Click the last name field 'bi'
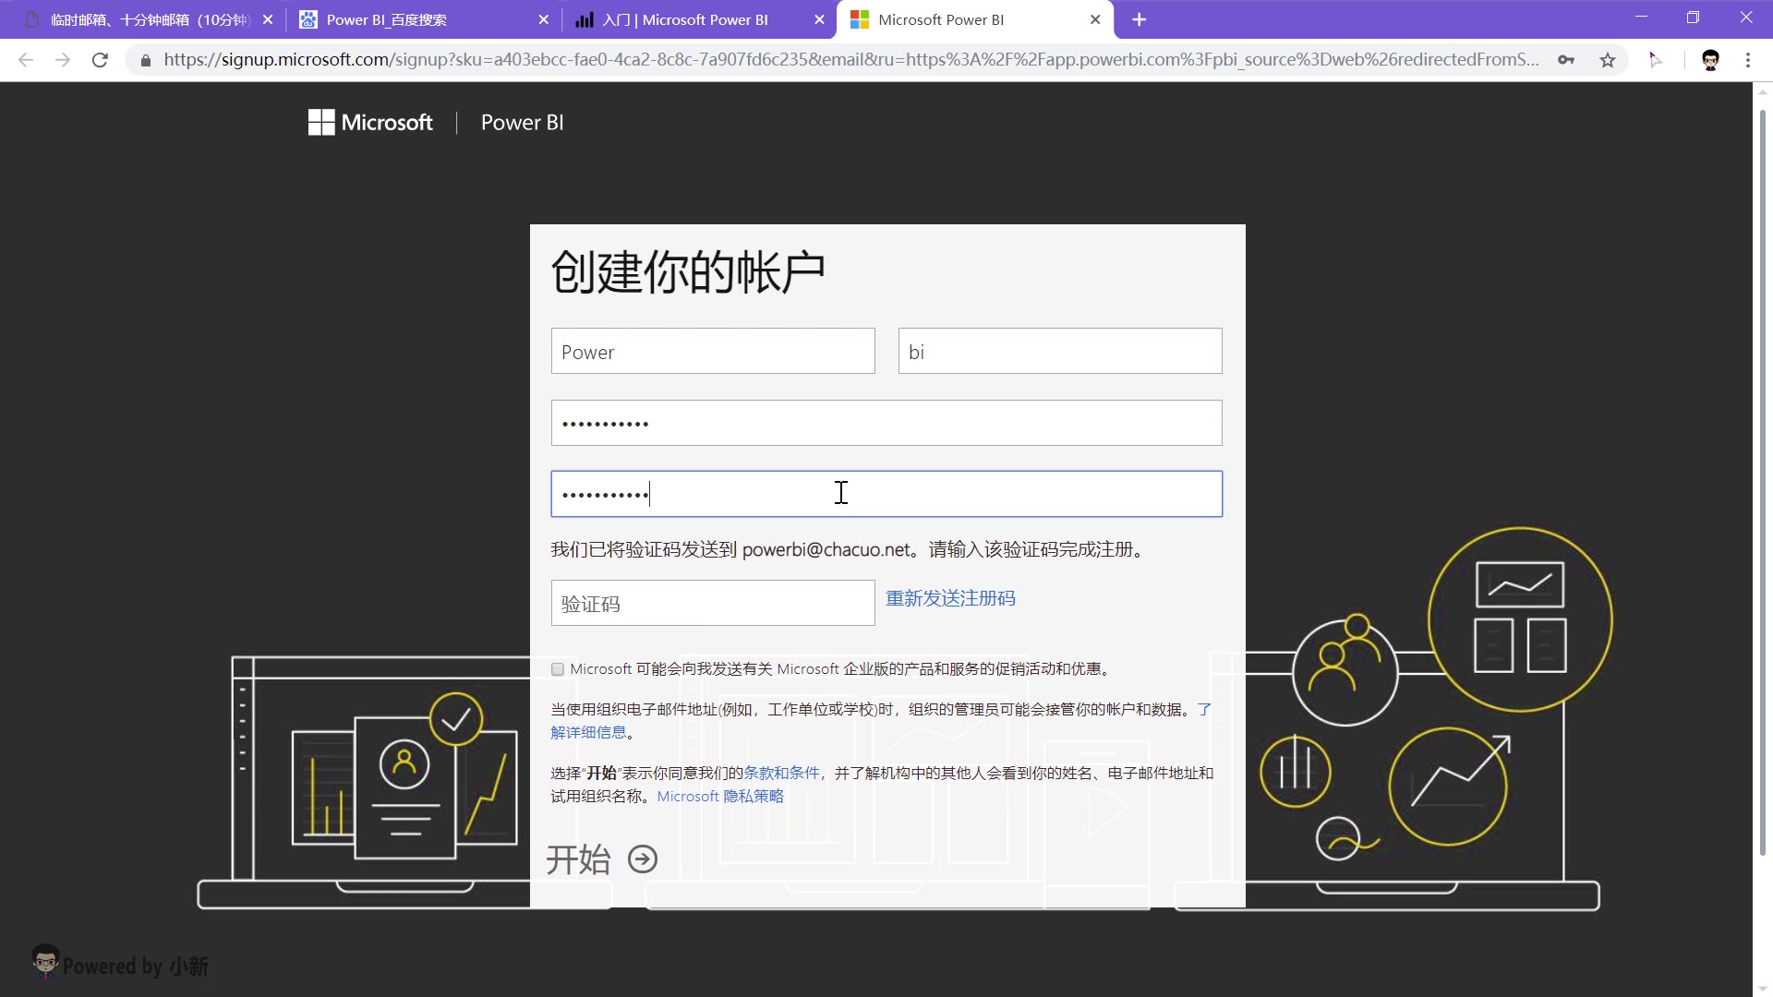The image size is (1773, 997). click(x=1060, y=351)
